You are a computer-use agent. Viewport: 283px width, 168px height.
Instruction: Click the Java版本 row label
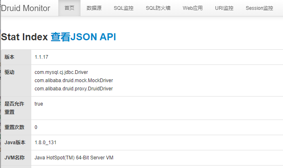(x=15, y=143)
